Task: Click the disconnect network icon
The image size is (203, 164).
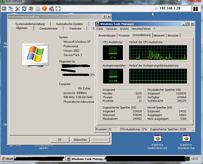Action: 51,9
